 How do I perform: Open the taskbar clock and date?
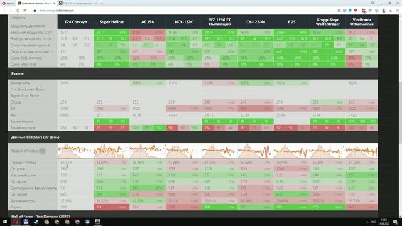[x=384, y=222]
